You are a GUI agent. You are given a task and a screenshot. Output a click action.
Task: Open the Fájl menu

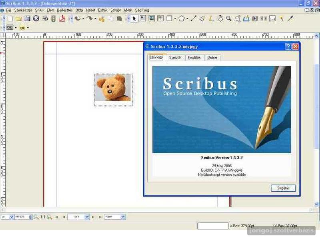pyautogui.click(x=8, y=10)
